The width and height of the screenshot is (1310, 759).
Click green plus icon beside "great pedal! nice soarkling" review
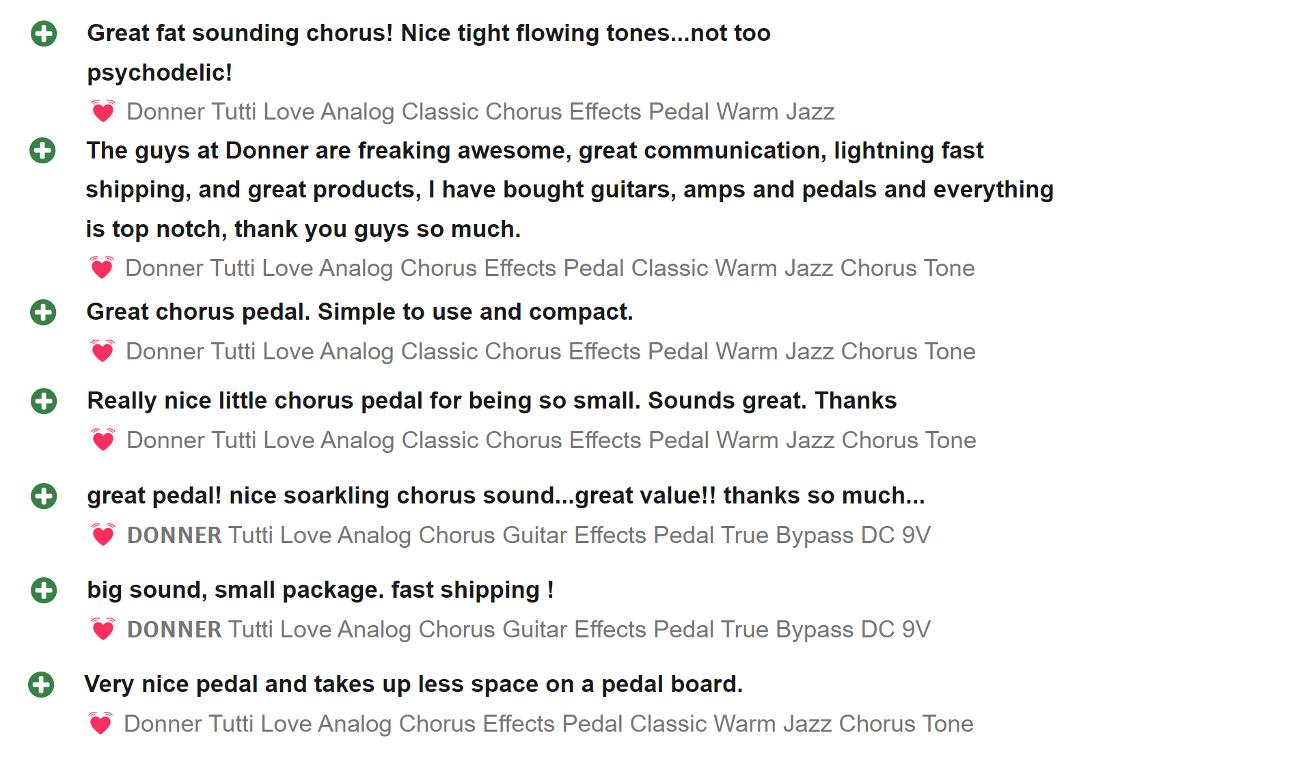pyautogui.click(x=44, y=496)
